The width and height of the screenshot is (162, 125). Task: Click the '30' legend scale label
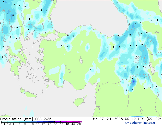(x=55, y=124)
